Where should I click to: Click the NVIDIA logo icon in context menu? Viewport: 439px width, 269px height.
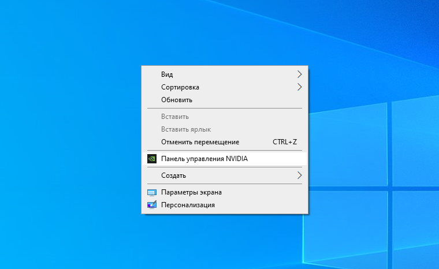(152, 159)
